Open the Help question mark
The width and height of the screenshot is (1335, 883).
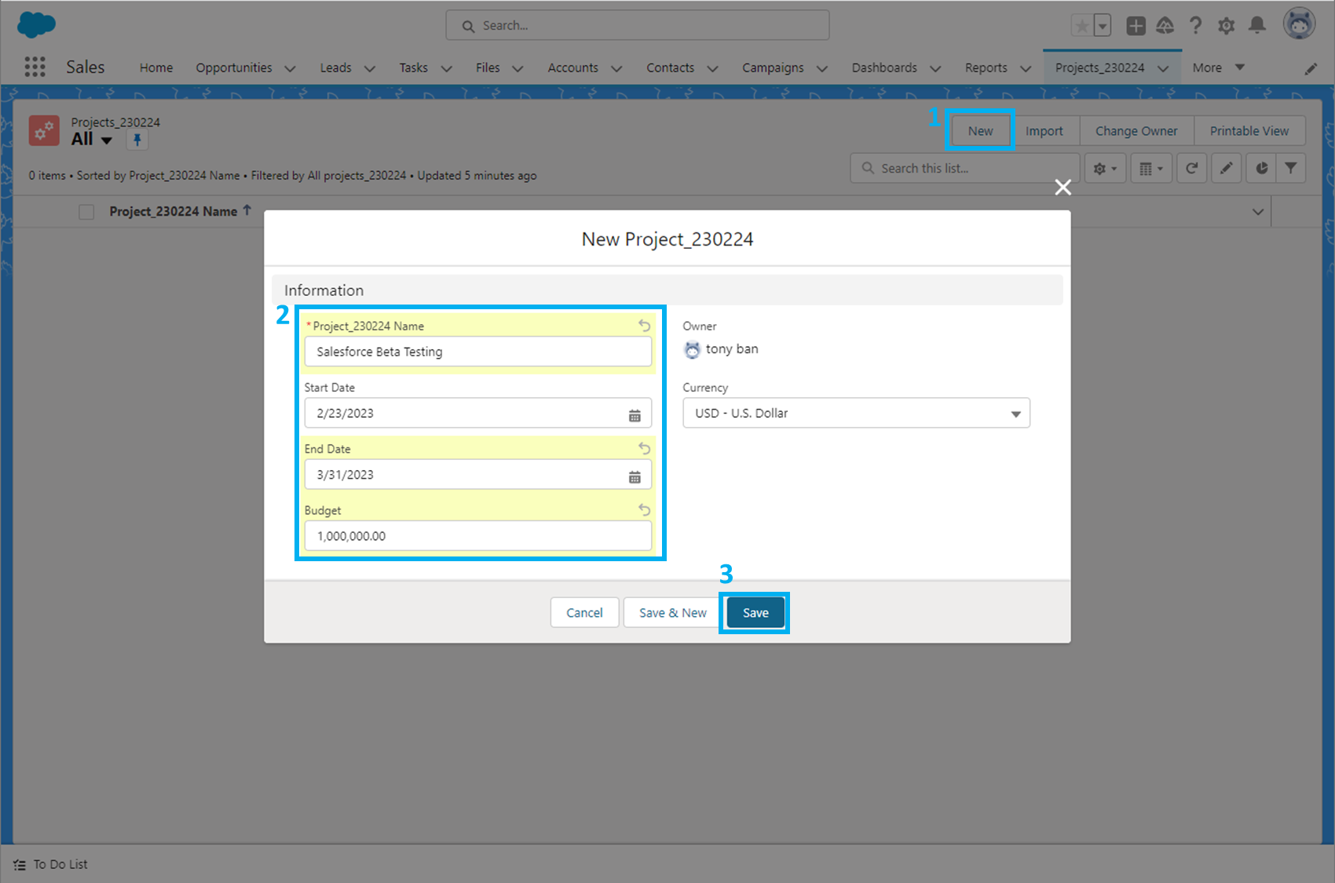pos(1195,26)
